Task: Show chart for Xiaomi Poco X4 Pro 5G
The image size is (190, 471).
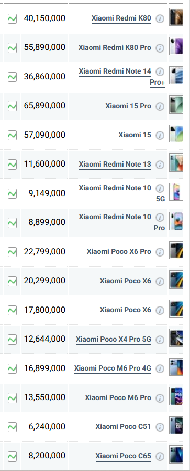Action: (12, 340)
